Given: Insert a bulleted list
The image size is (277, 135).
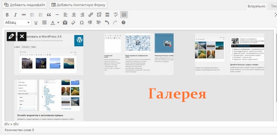Looking at the screenshot, I should (x=32, y=15).
